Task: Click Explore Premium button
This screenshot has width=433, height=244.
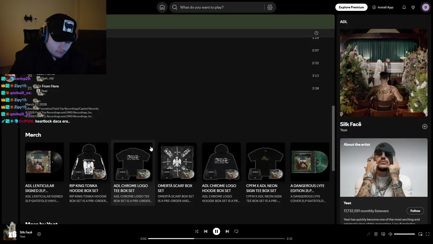Action: tap(351, 7)
